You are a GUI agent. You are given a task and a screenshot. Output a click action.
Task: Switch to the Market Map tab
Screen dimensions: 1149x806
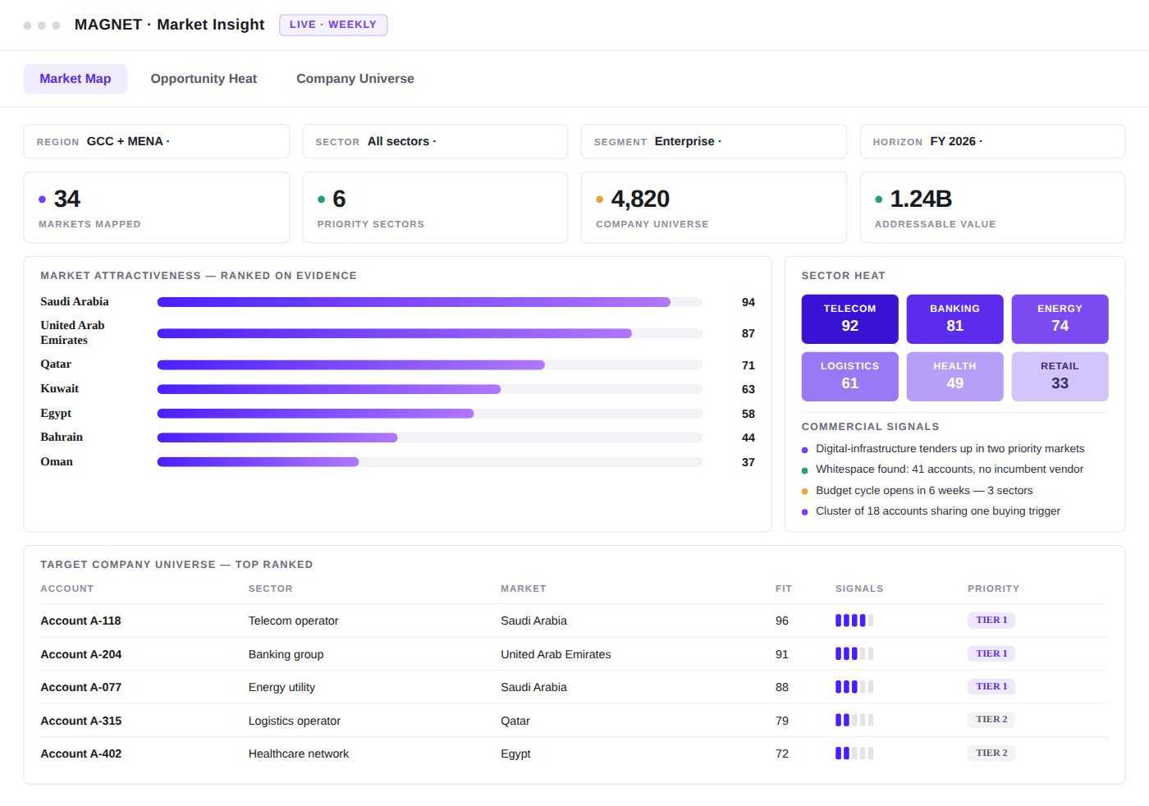76,79
